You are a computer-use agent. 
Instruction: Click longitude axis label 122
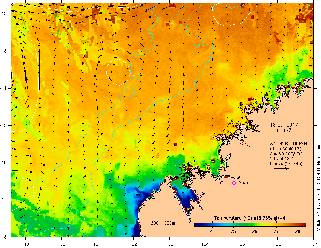(133, 244)
